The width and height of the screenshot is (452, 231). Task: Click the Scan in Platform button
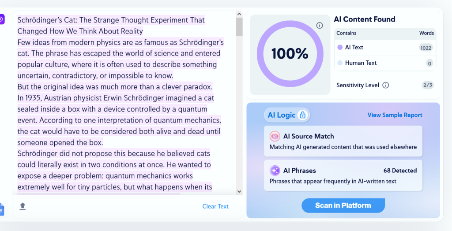point(343,205)
